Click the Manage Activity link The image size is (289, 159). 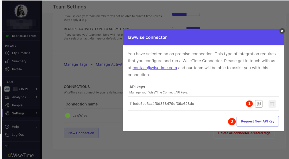[x=109, y=64]
